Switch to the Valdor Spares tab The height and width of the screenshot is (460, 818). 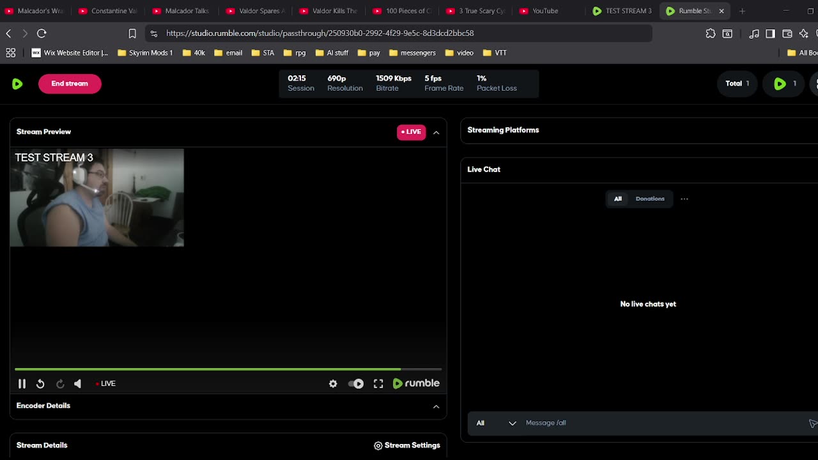(256, 11)
